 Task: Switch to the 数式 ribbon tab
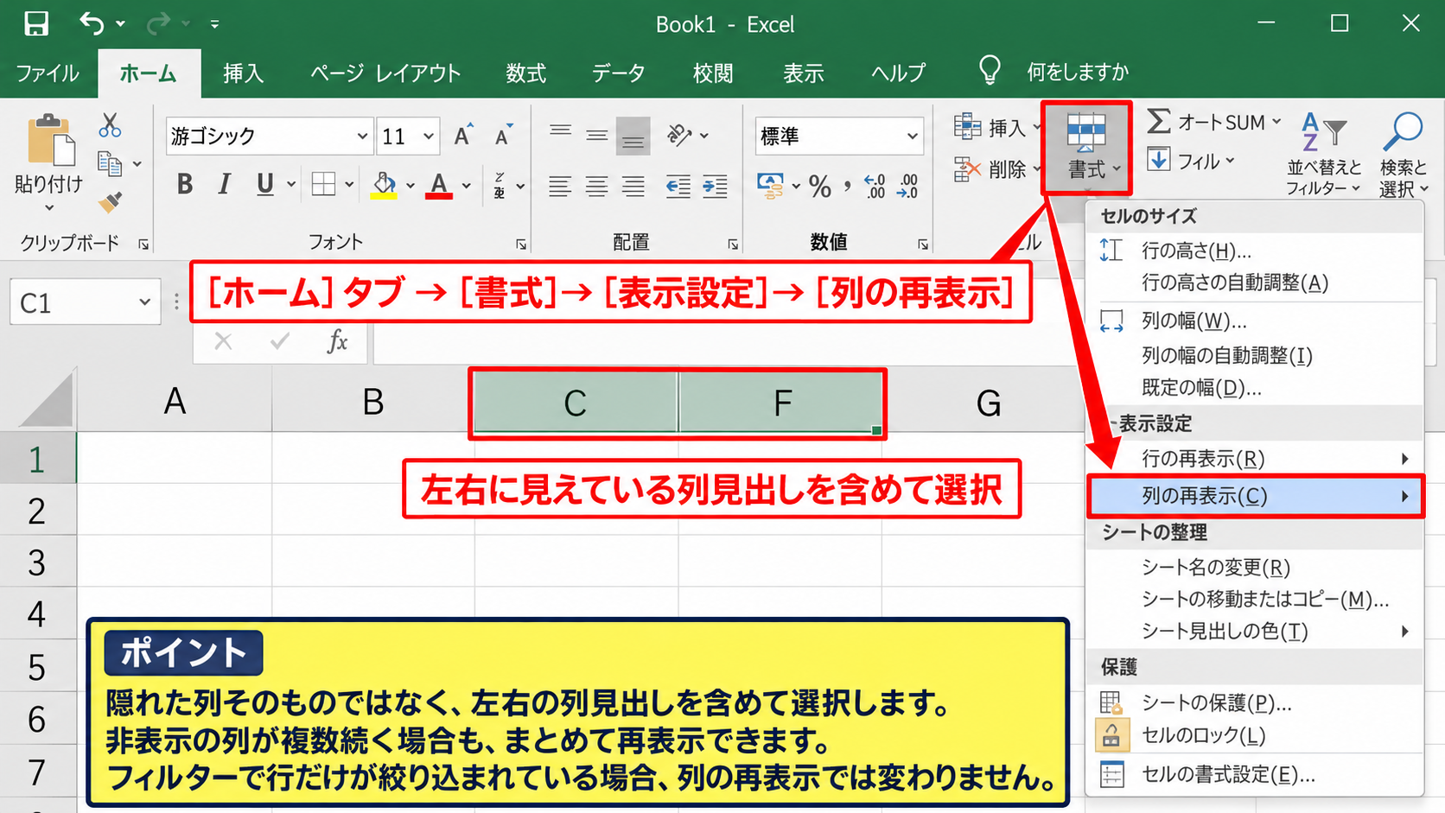tap(525, 73)
